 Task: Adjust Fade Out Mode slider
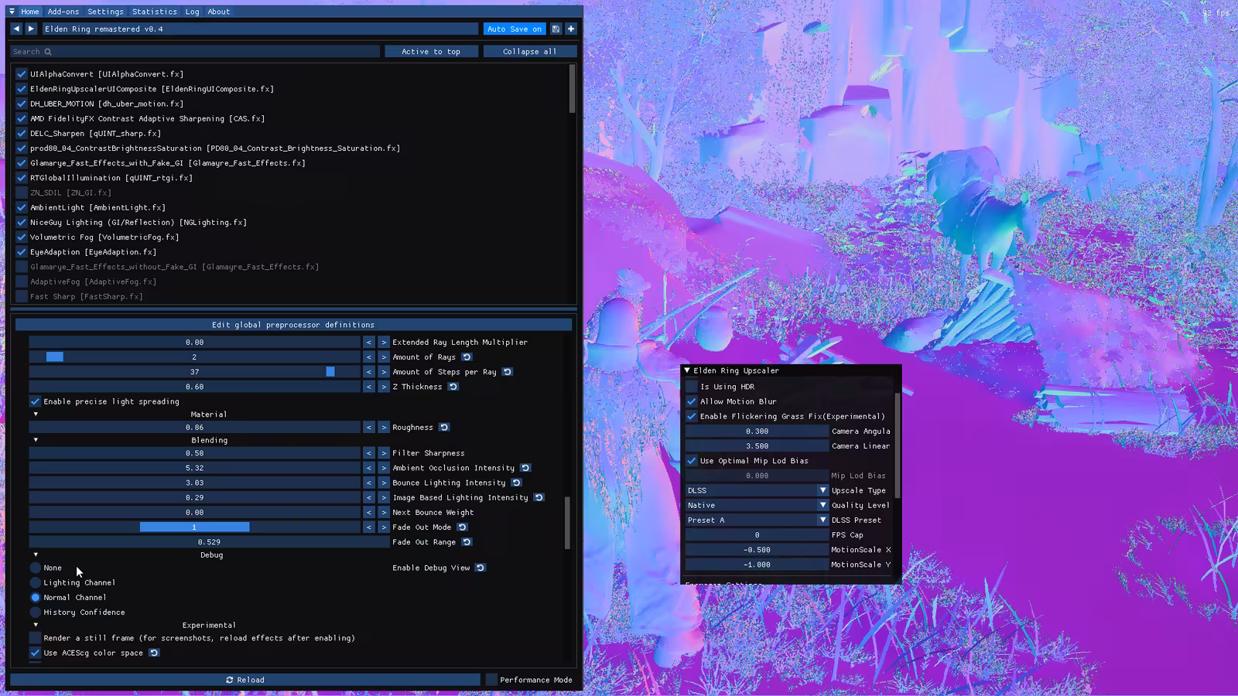[x=195, y=527]
